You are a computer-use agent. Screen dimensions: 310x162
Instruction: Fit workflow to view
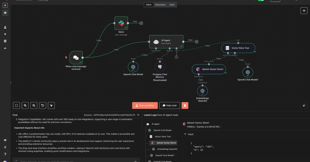click(x=17, y=105)
